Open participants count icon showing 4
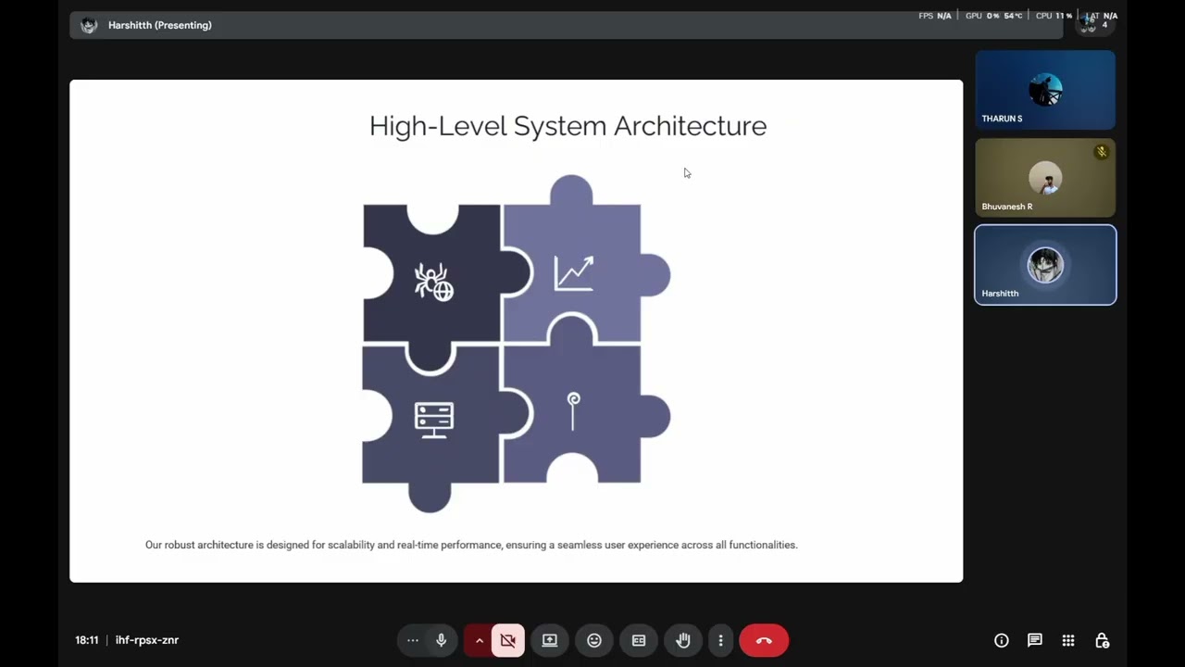This screenshot has height=667, width=1185. click(1093, 26)
